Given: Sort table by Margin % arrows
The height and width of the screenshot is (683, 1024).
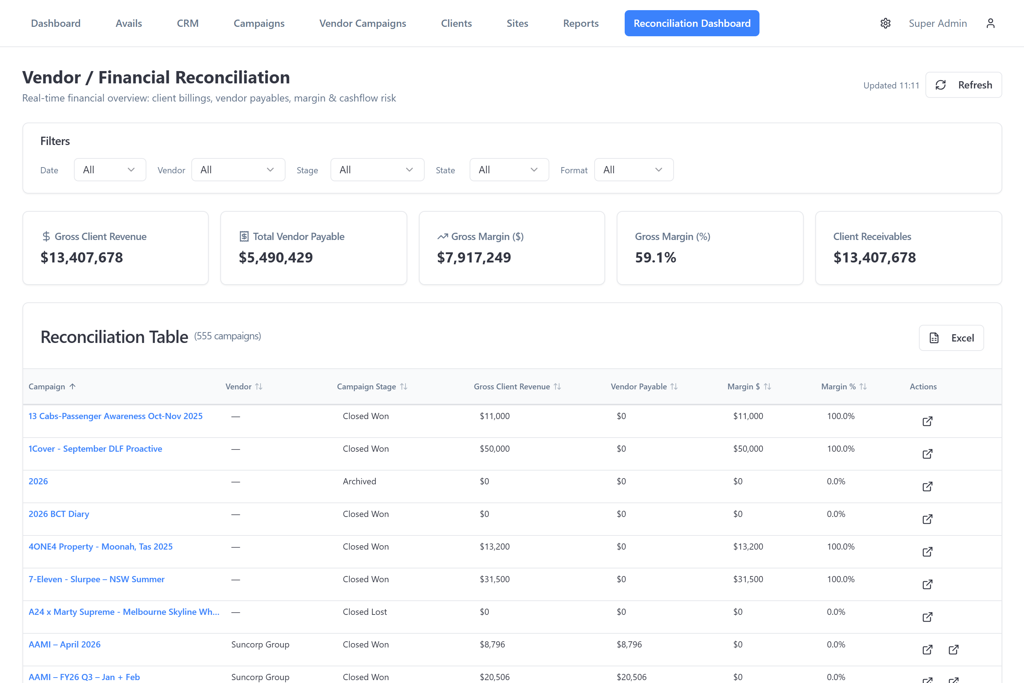Looking at the screenshot, I should pos(863,386).
